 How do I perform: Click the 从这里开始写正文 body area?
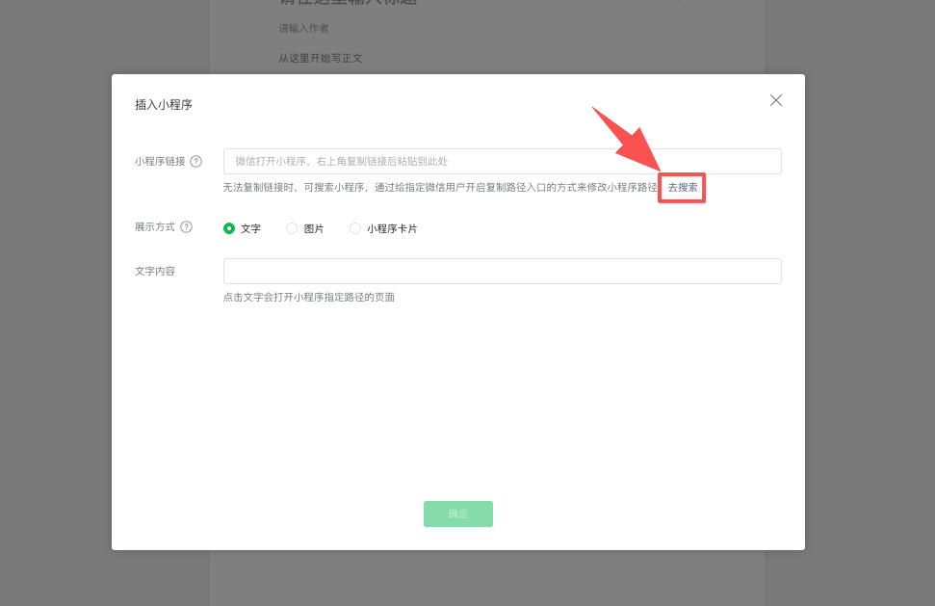[x=321, y=58]
